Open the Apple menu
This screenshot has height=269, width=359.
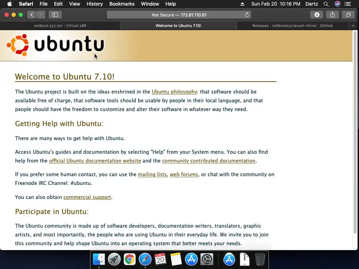coord(9,4)
